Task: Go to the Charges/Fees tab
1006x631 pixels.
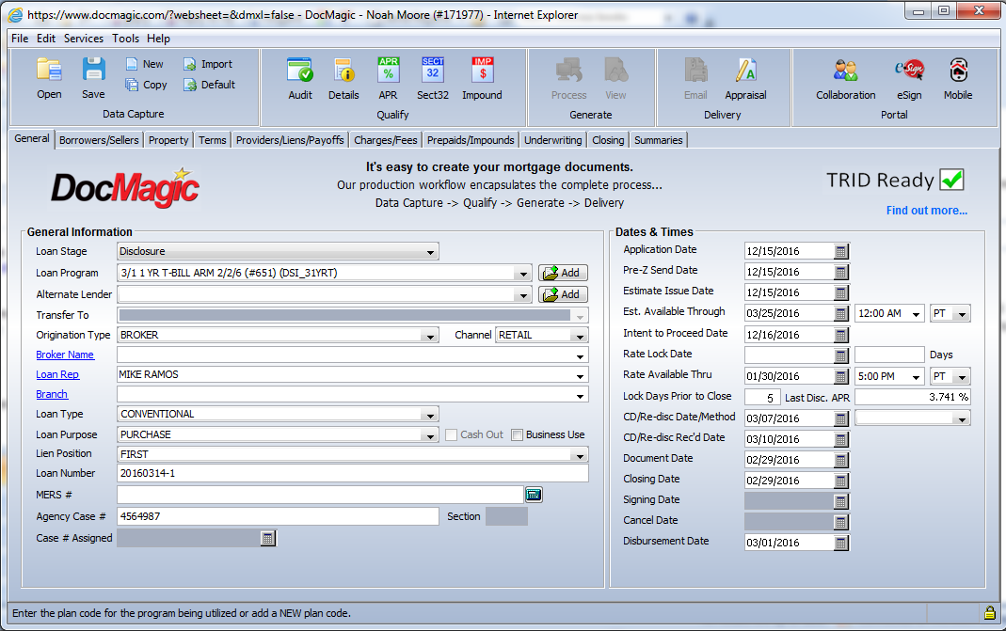Action: point(386,140)
